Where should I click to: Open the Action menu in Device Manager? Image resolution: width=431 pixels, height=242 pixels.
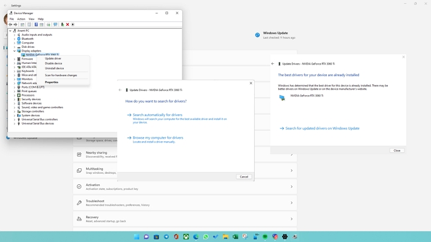click(21, 19)
